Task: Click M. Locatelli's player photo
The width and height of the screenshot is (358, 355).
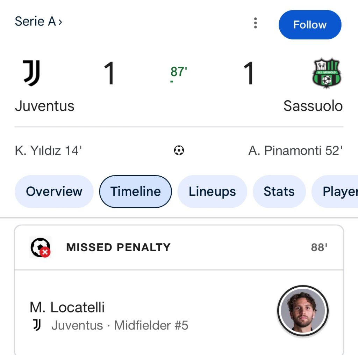Action: [303, 311]
